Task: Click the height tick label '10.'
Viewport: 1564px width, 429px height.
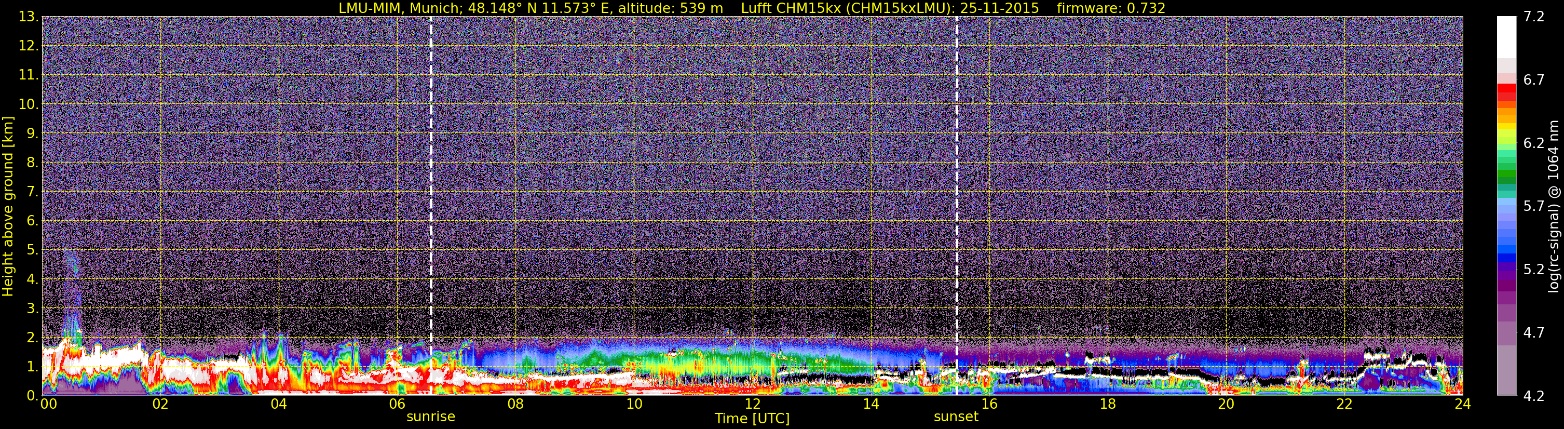Action: (29, 104)
